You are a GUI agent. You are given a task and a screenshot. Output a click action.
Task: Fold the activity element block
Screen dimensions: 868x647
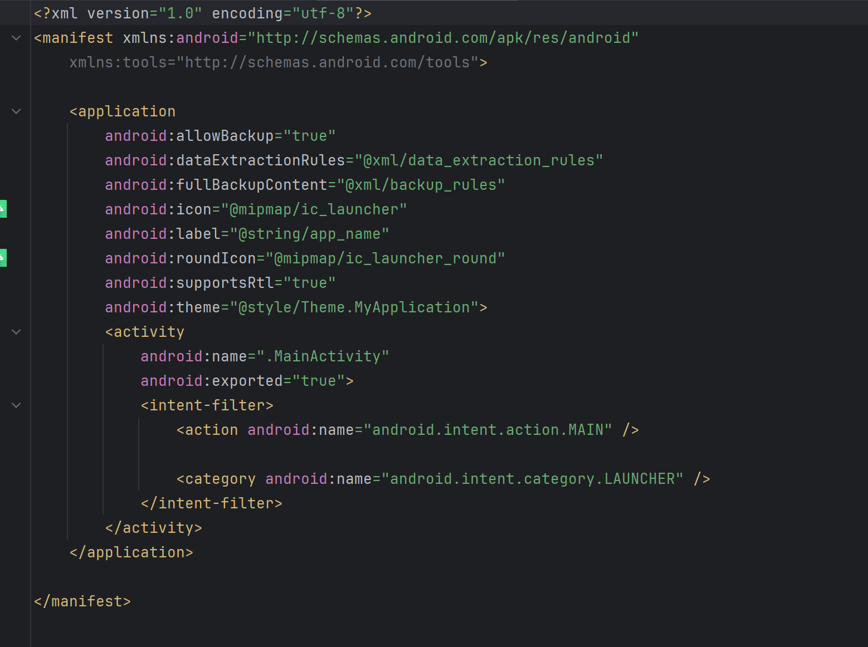16,332
